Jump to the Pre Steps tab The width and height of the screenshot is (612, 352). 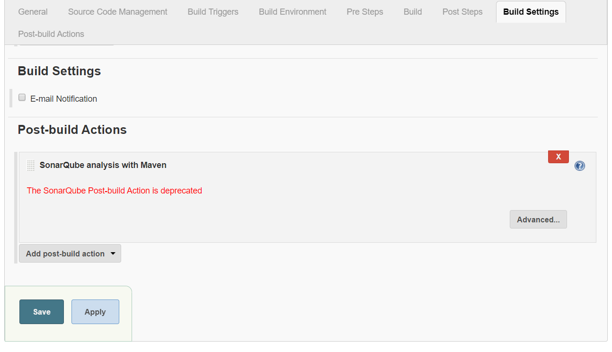tap(365, 12)
